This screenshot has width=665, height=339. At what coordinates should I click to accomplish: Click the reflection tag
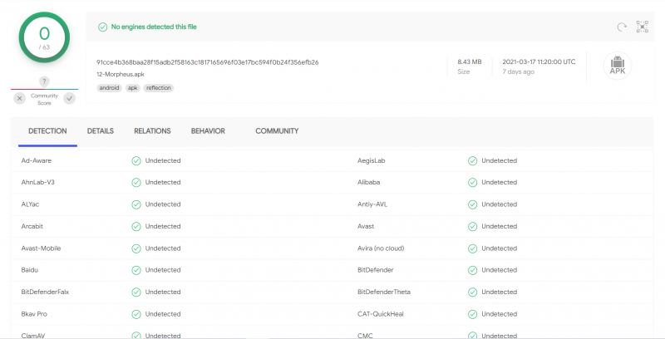tap(159, 87)
